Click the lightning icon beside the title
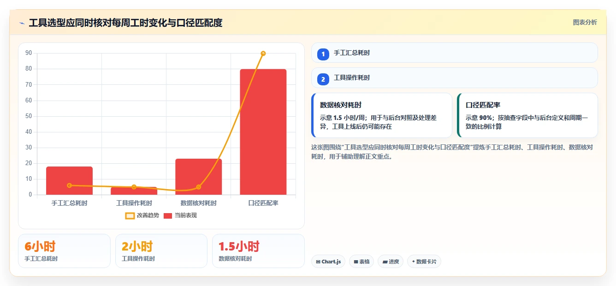Screen dimensions: 616x286 tap(22, 23)
